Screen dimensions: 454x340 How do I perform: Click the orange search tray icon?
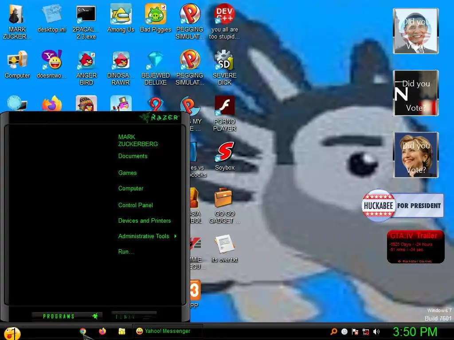pyautogui.click(x=334, y=331)
